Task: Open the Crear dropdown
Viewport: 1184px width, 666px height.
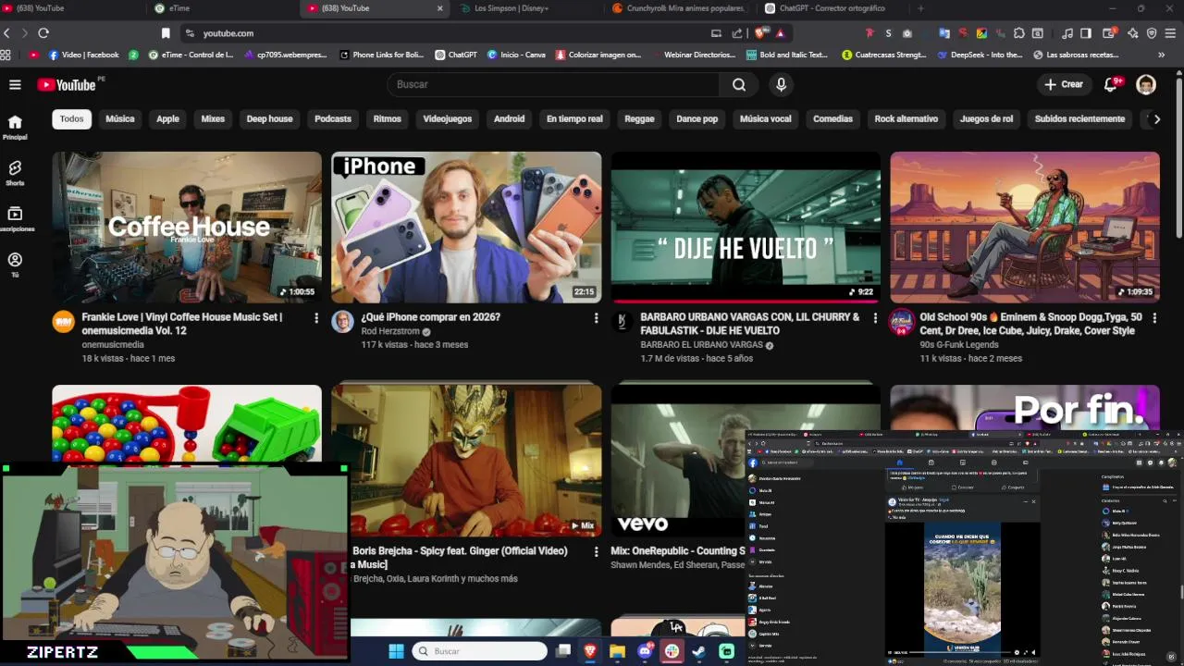Action: pyautogui.click(x=1063, y=84)
